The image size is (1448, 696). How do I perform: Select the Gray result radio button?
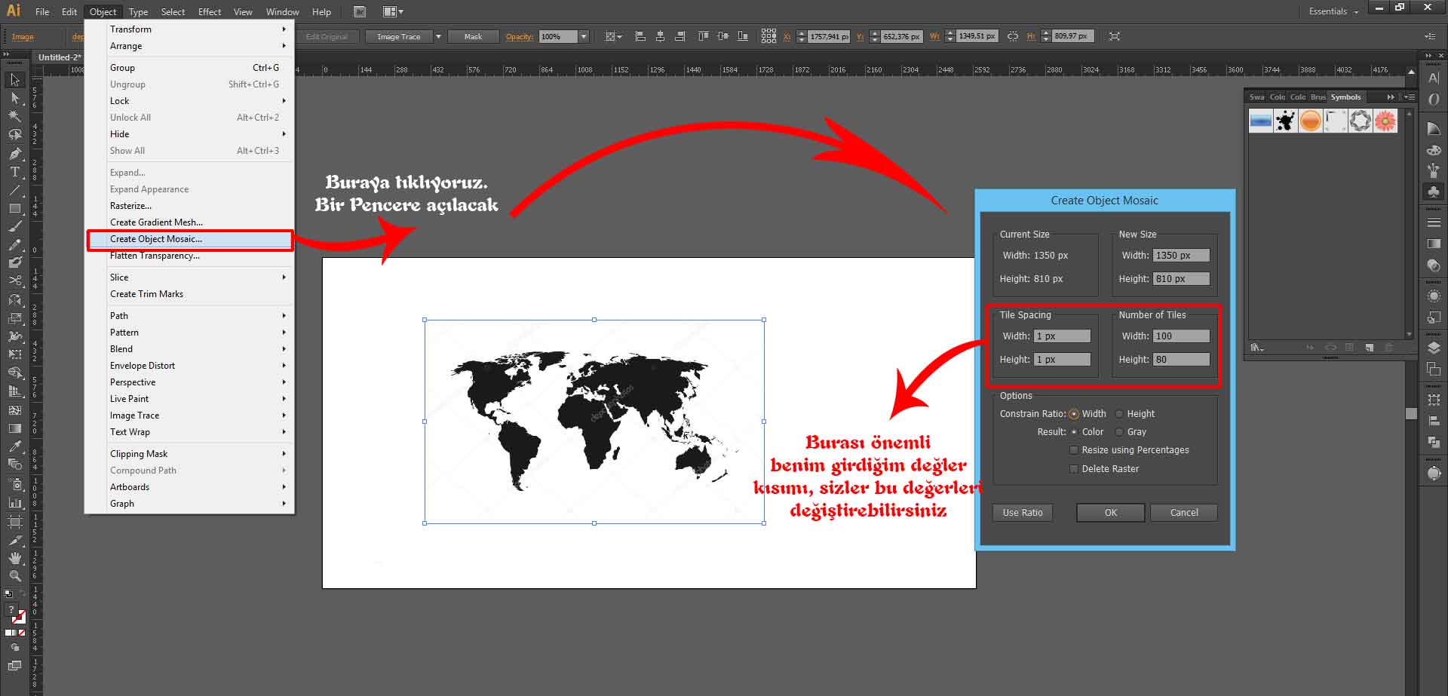point(1119,432)
